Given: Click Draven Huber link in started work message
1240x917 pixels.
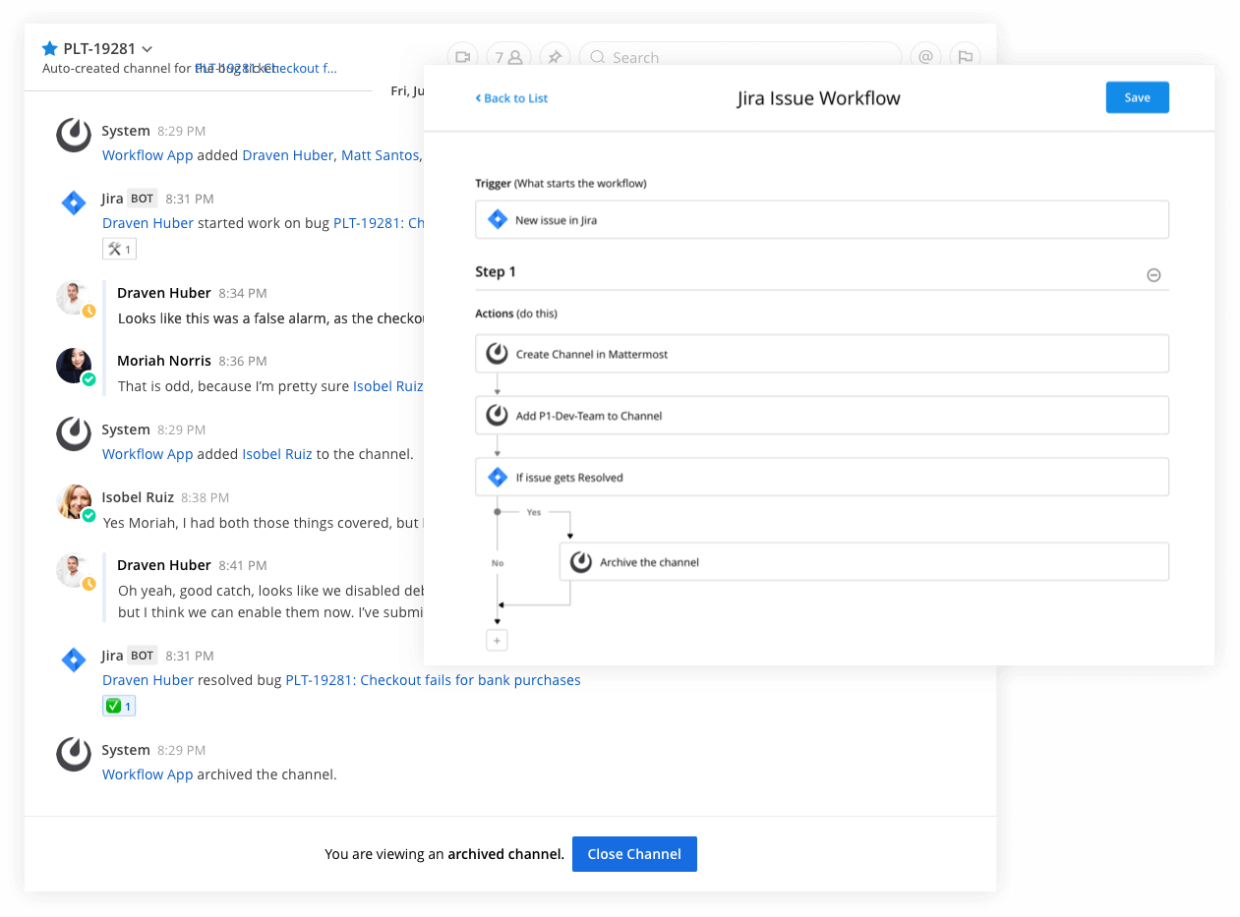Looking at the screenshot, I should click(148, 223).
